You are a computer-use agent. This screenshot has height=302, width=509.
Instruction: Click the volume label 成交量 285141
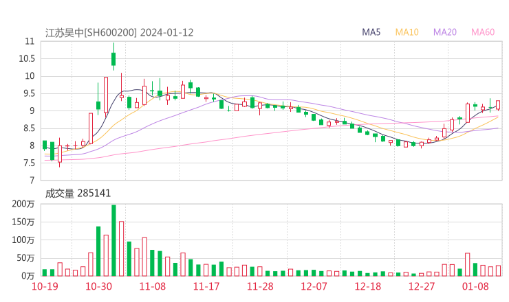click(78, 194)
